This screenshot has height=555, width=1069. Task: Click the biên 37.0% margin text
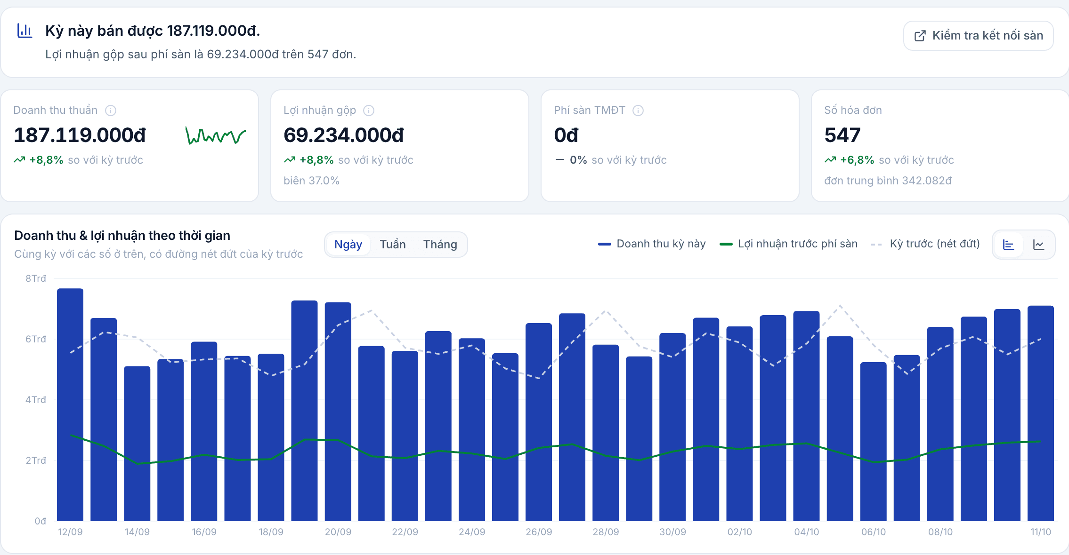311,181
